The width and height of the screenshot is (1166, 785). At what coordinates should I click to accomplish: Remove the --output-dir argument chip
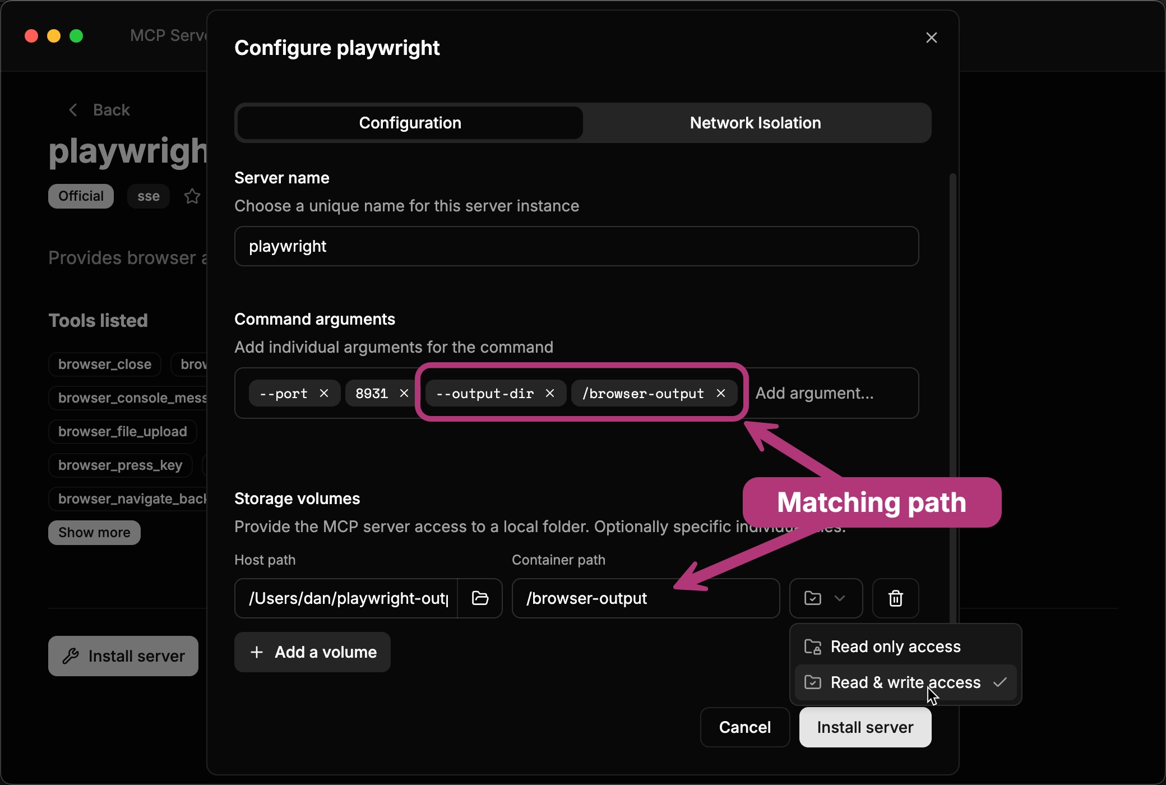[x=550, y=393]
